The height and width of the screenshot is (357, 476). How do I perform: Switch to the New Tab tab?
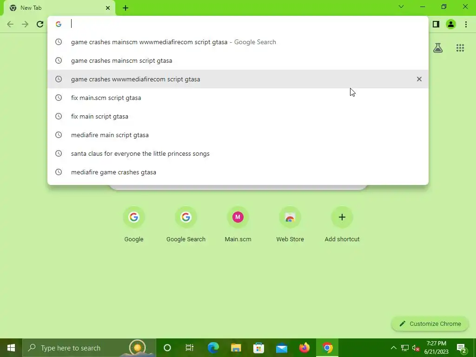click(x=60, y=8)
